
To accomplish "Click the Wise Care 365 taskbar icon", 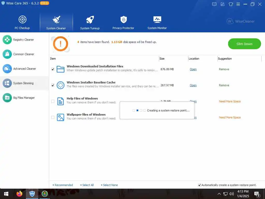I will tap(32, 194).
